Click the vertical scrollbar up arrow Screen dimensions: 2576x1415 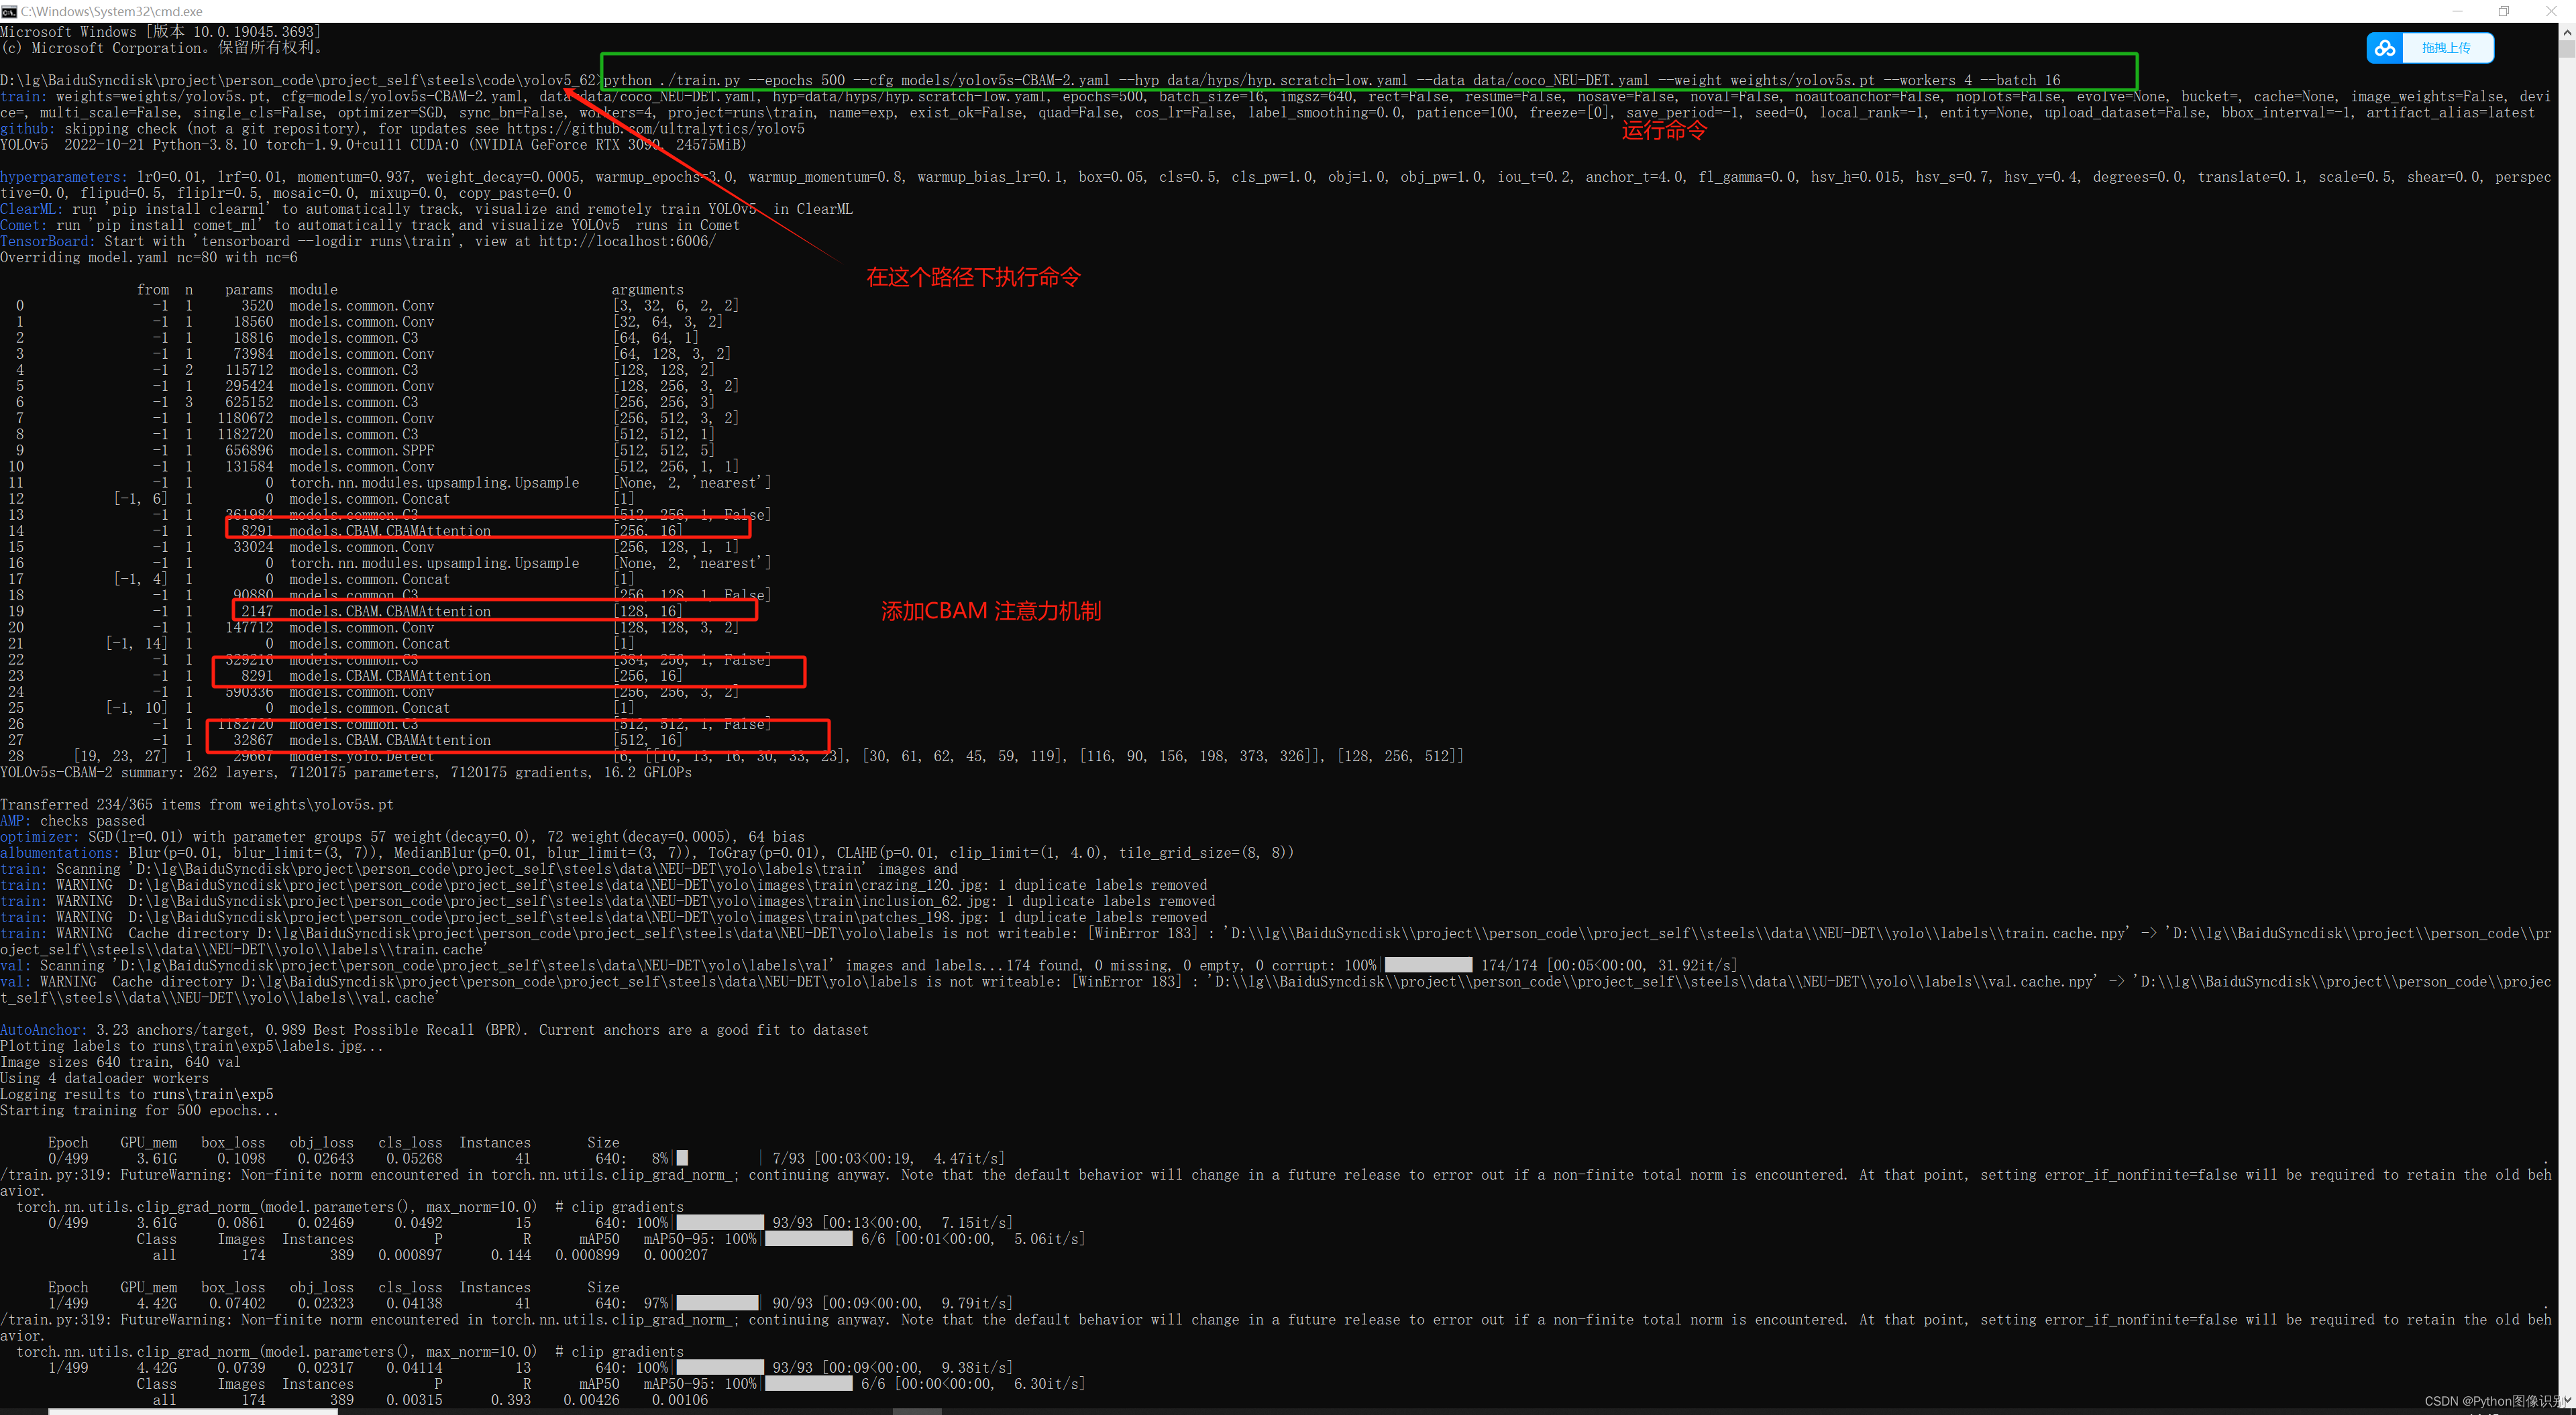click(2567, 32)
